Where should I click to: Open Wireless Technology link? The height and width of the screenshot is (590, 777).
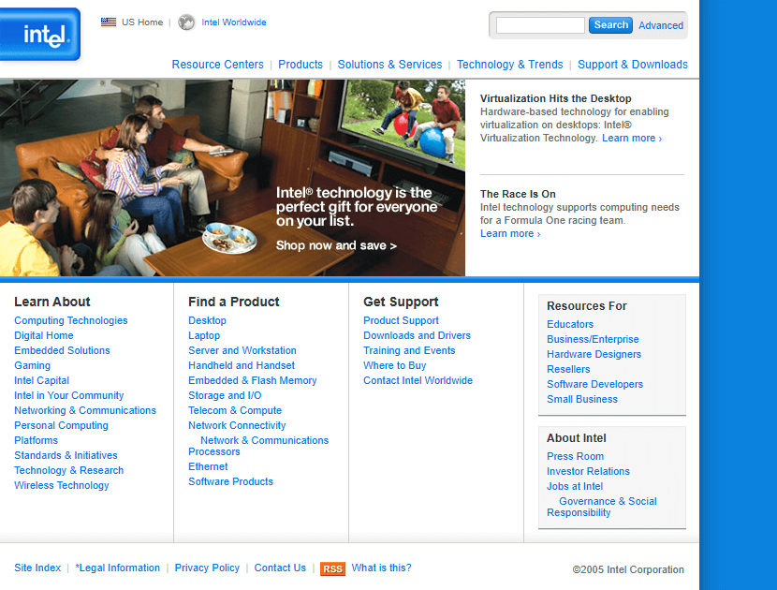click(x=62, y=485)
